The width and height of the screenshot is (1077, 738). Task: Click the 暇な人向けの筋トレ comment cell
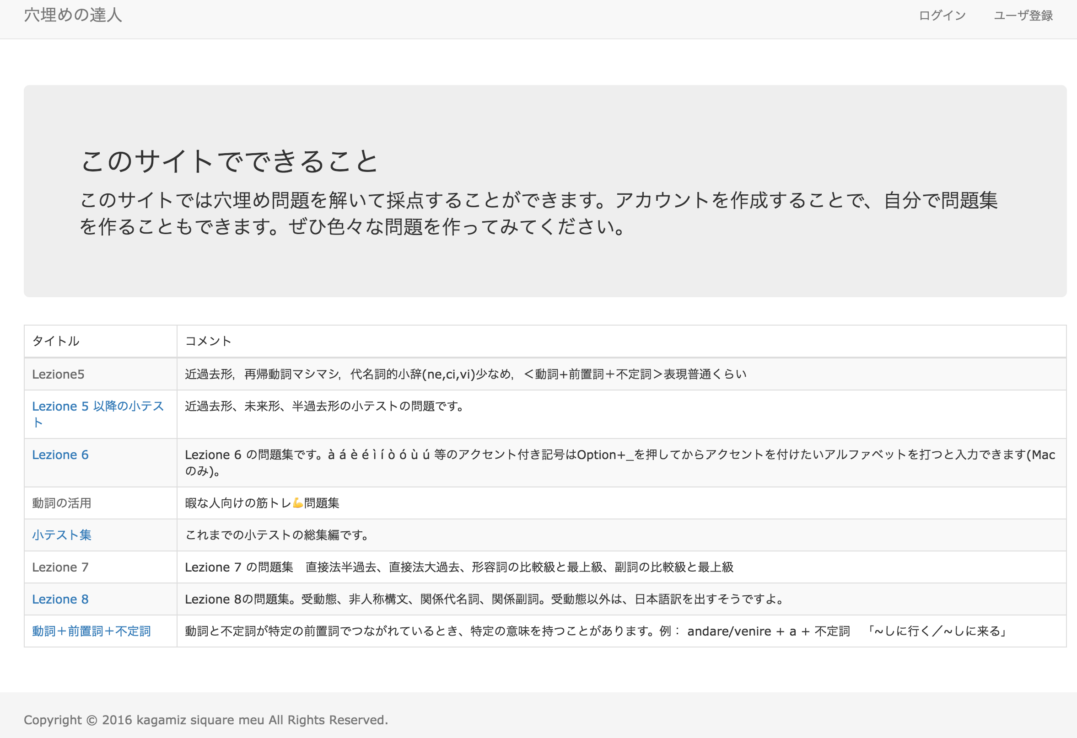(x=262, y=503)
